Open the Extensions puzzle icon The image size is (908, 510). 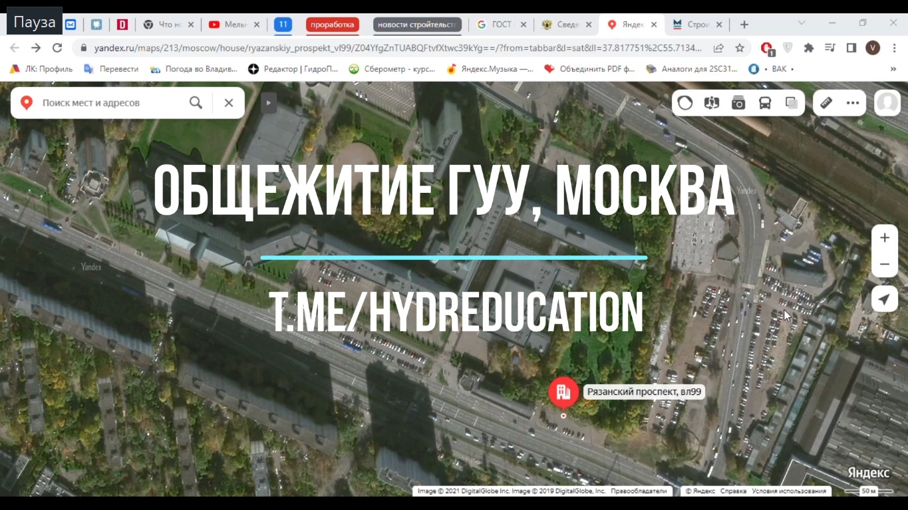click(x=809, y=48)
